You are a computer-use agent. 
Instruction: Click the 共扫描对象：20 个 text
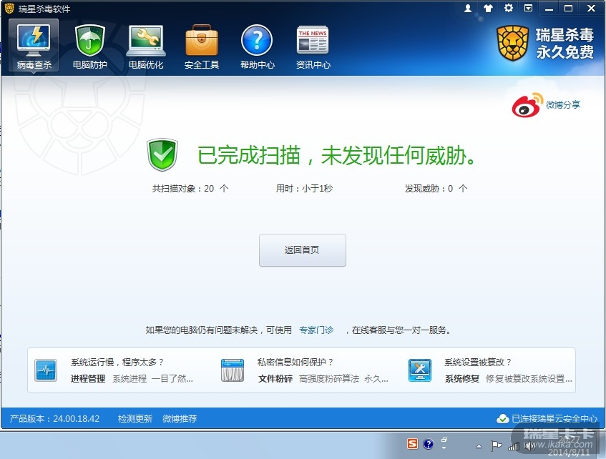[190, 188]
